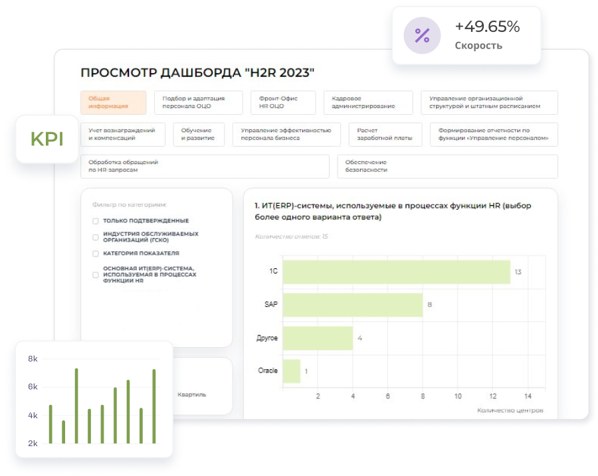This screenshot has height=476, width=598.
Task: Select the 'Обеспечение безопасности' tab
Action: click(447, 166)
